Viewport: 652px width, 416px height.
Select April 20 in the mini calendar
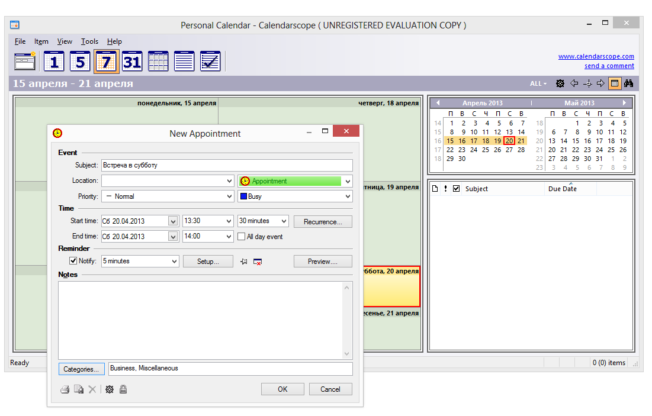(x=509, y=141)
